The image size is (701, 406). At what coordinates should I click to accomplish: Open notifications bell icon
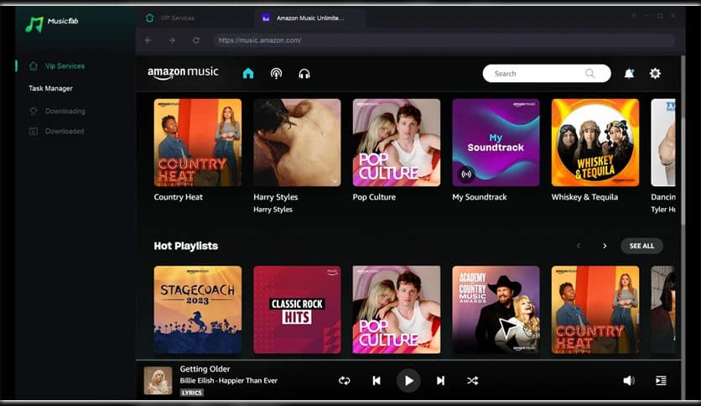629,73
